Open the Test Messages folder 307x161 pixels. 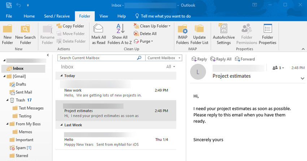point(28,108)
